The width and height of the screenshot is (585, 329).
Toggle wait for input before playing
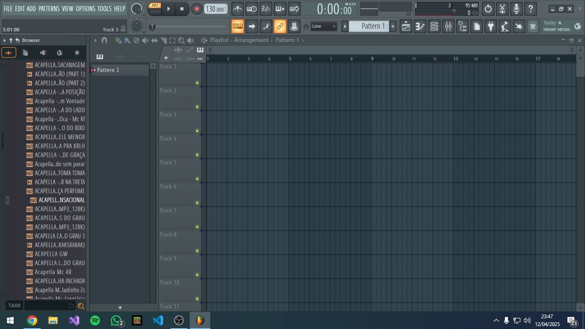(252, 9)
